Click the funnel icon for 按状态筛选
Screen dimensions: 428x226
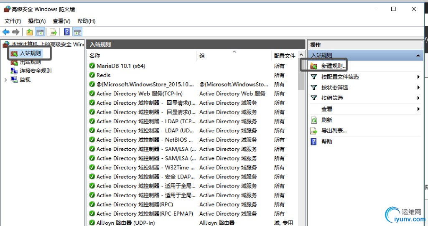[x=314, y=87]
